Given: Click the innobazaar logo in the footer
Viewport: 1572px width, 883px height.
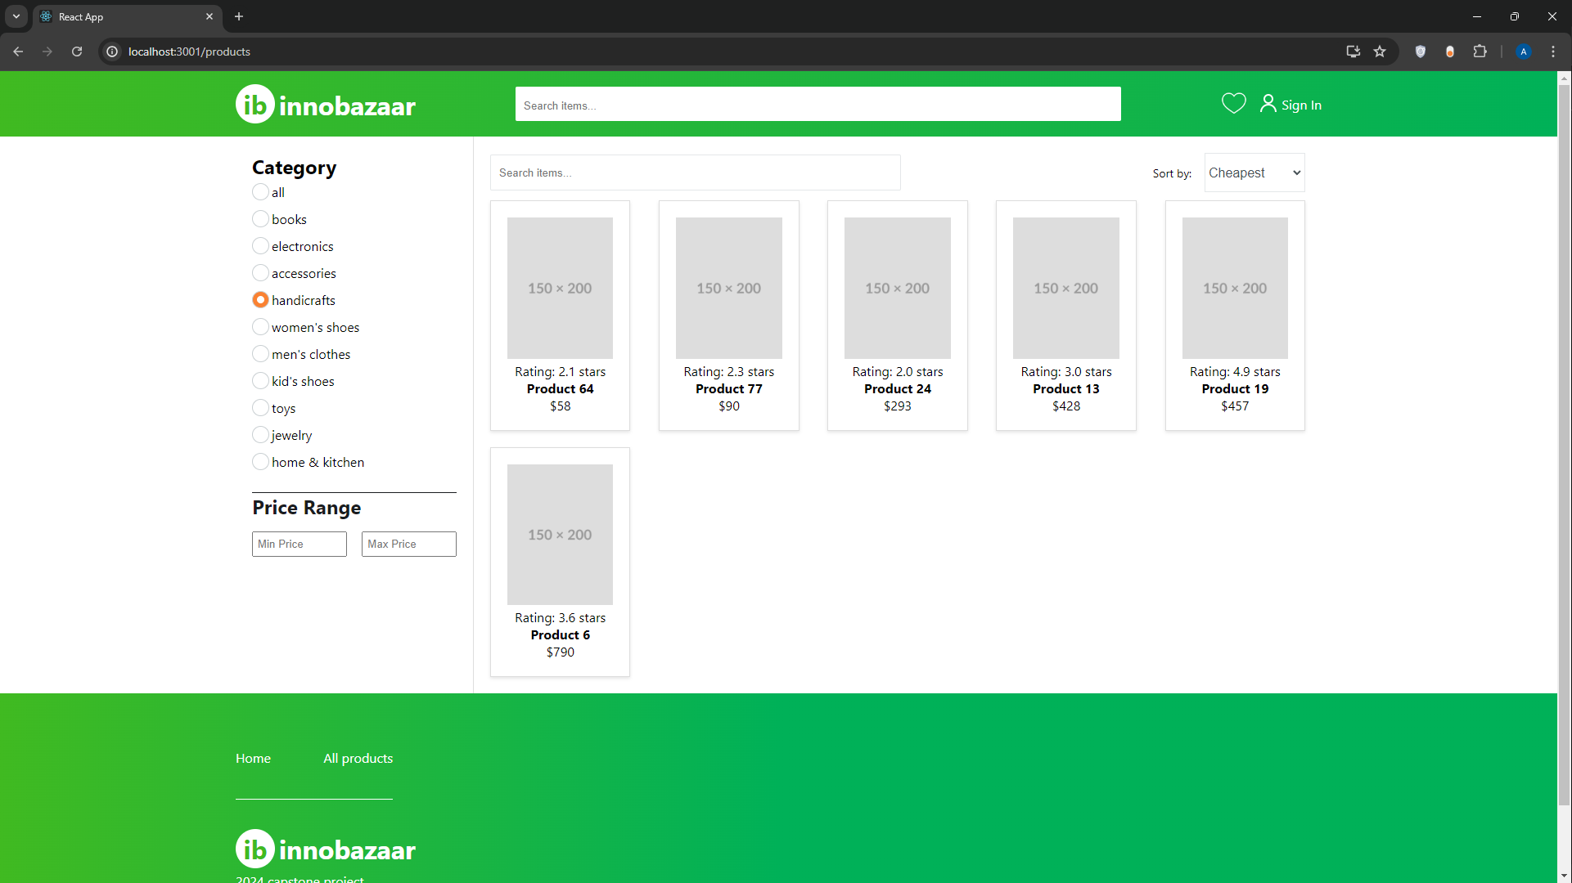Looking at the screenshot, I should tap(325, 849).
